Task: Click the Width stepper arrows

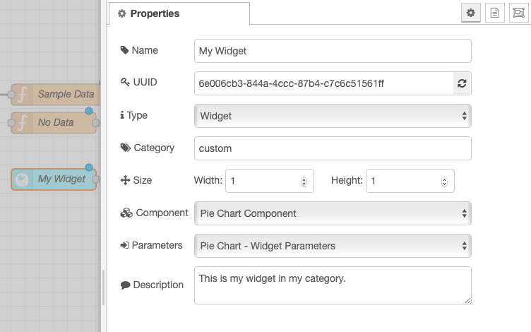Action: tap(304, 182)
